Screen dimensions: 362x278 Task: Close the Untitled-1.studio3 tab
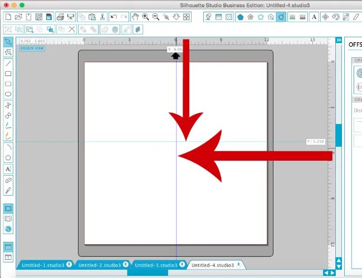[69, 265]
